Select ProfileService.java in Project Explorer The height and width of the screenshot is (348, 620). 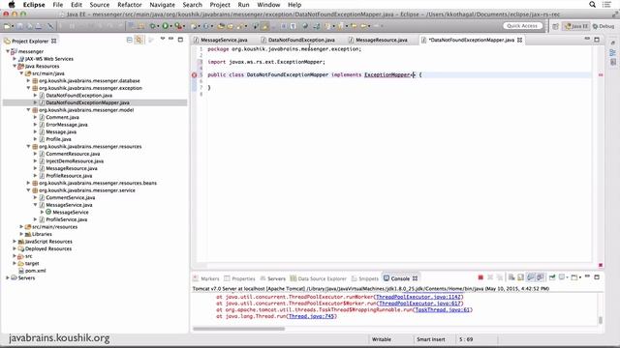pyautogui.click(x=67, y=219)
